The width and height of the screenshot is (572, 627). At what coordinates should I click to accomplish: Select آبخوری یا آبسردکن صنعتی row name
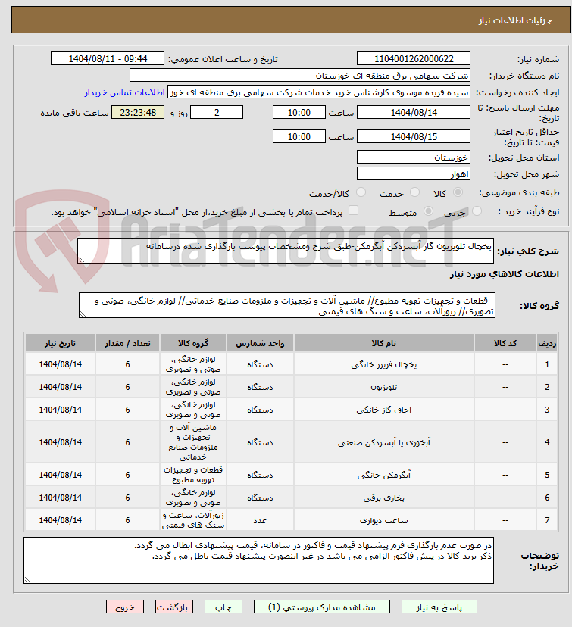384,443
